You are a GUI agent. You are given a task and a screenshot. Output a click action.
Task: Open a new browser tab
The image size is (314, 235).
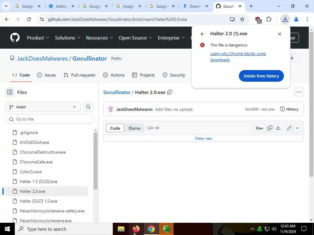(x=251, y=6)
